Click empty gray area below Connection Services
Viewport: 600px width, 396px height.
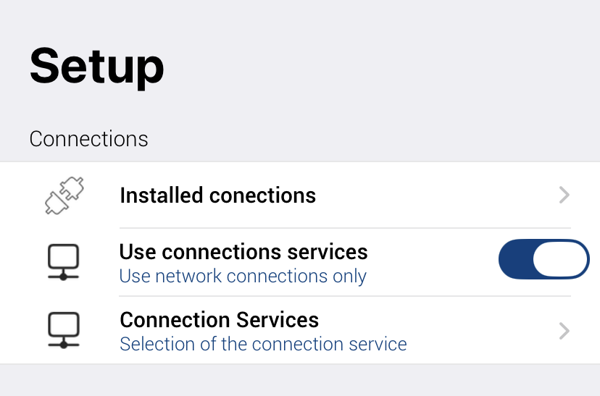coord(300,380)
